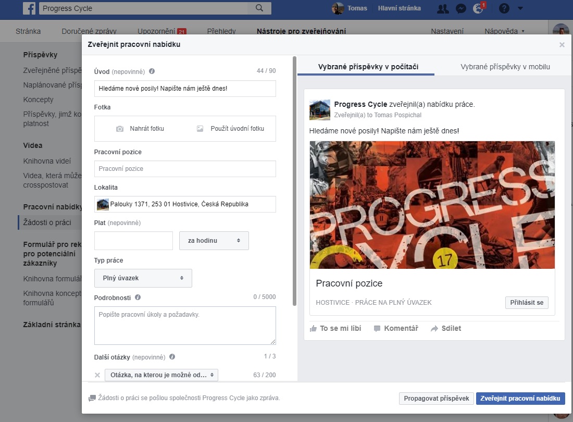
Task: Click Propagovat příspěvek button
Action: click(x=437, y=398)
